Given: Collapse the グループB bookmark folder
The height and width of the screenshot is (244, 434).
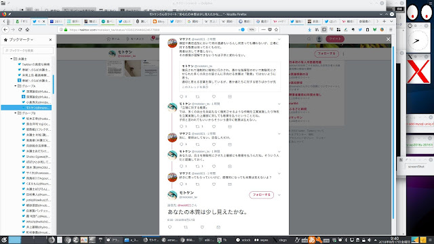Looking at the screenshot, I should pos(16,113).
